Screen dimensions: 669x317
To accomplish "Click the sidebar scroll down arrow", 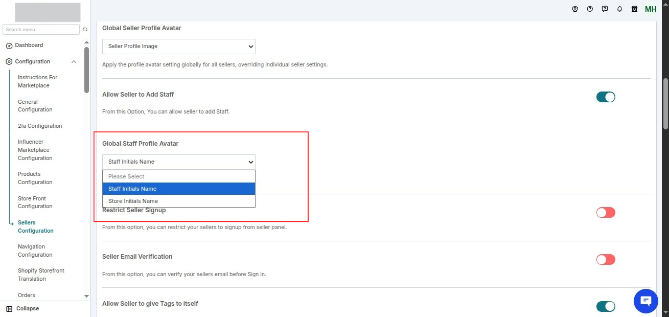I will coord(86,296).
